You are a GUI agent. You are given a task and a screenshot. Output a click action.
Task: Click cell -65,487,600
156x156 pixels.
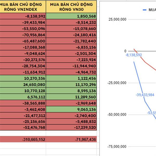pyautogui.click(x=23, y=41)
